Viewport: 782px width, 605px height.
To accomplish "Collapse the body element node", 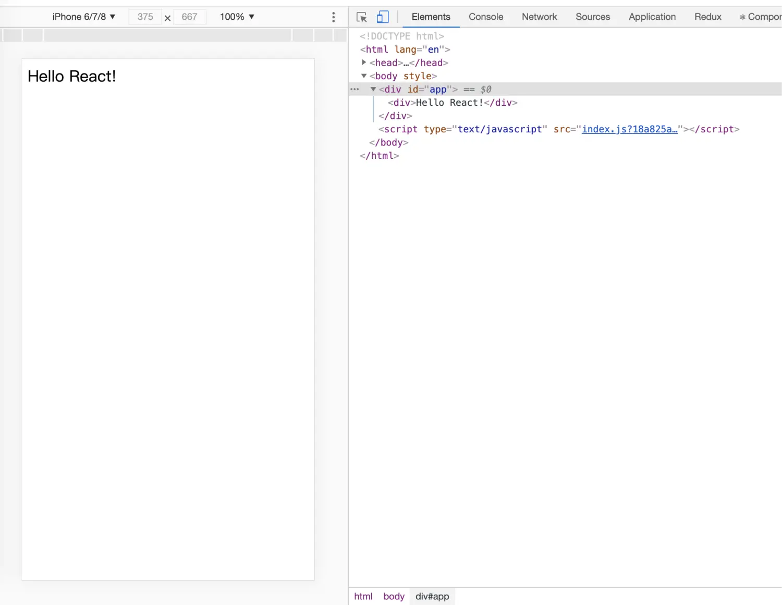I will tap(364, 76).
